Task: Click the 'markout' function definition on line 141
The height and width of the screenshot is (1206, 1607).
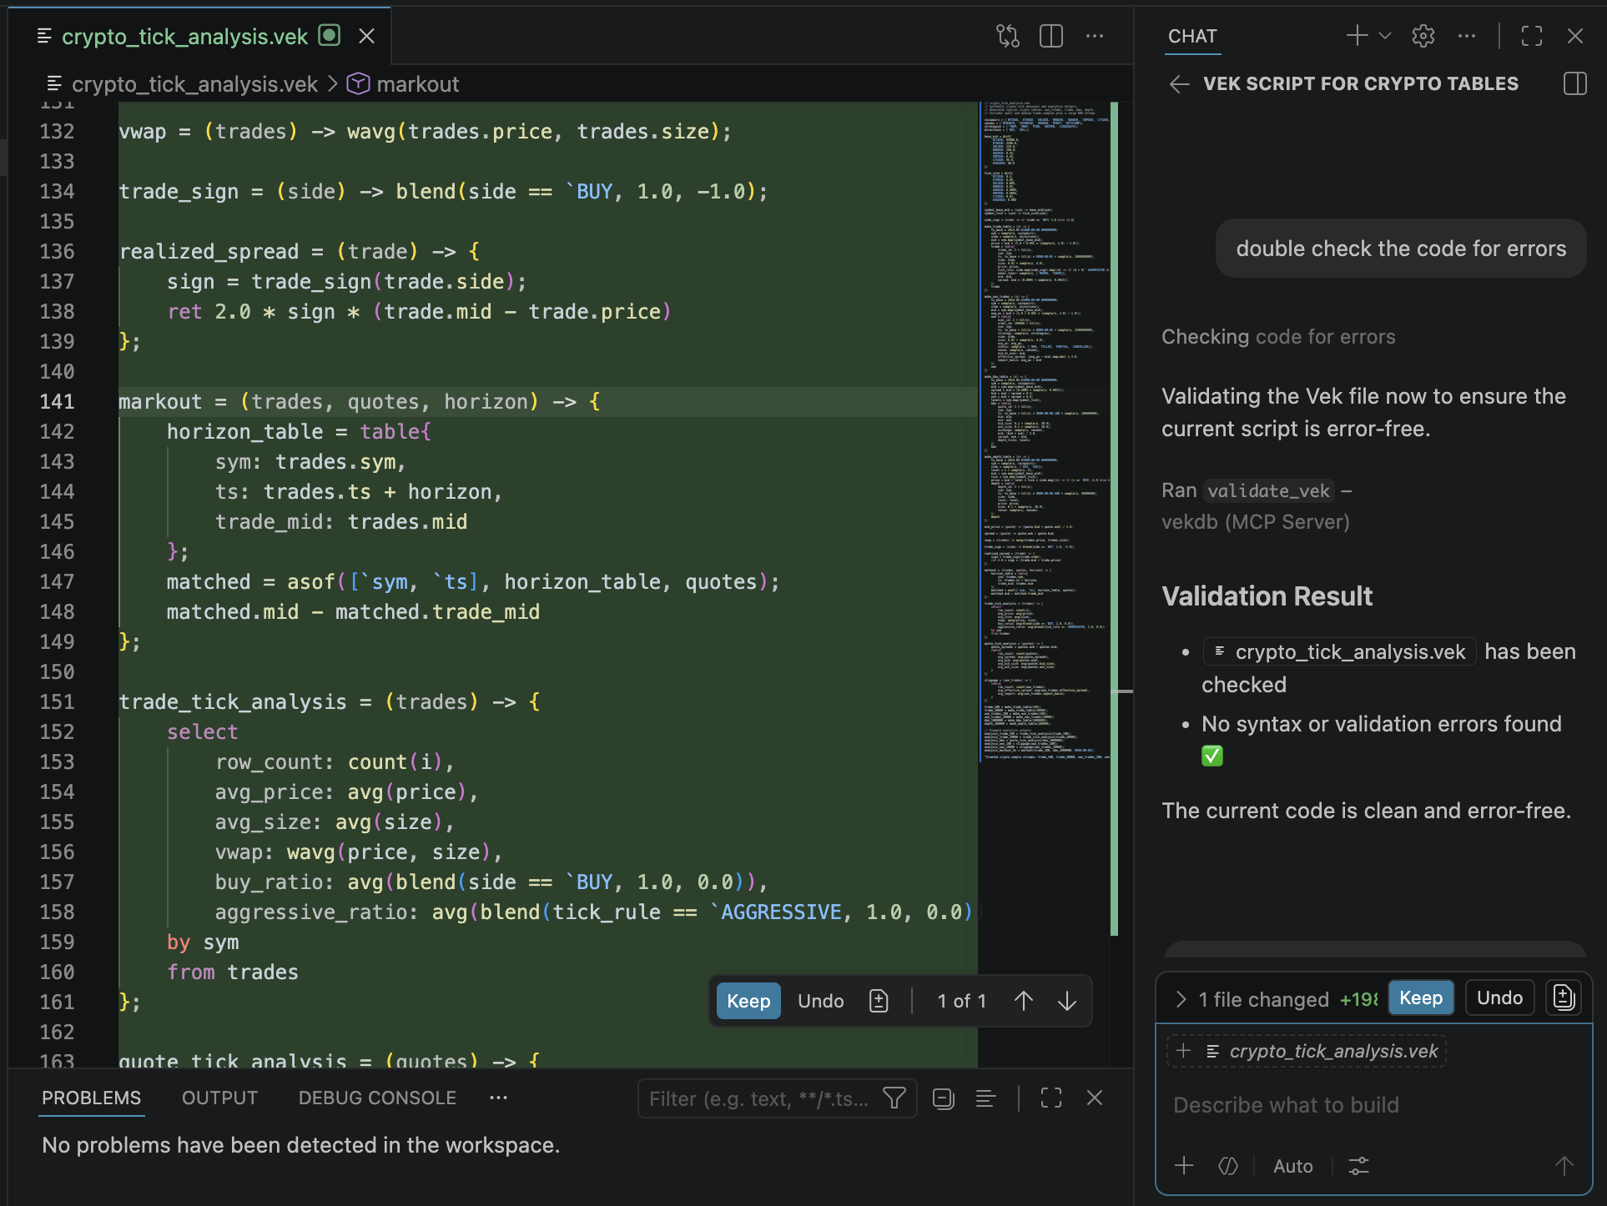Action: (x=160, y=401)
